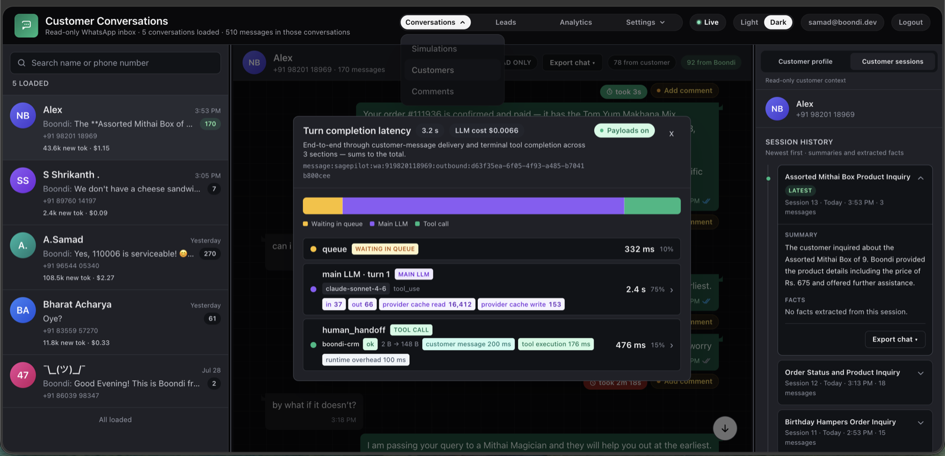Click the claude-sonnet-4-6 model chip

coord(356,289)
